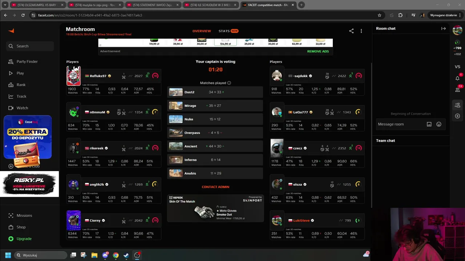465x261 pixels.
Task: Click czecz avatar image
Action: pyautogui.click(x=277, y=148)
